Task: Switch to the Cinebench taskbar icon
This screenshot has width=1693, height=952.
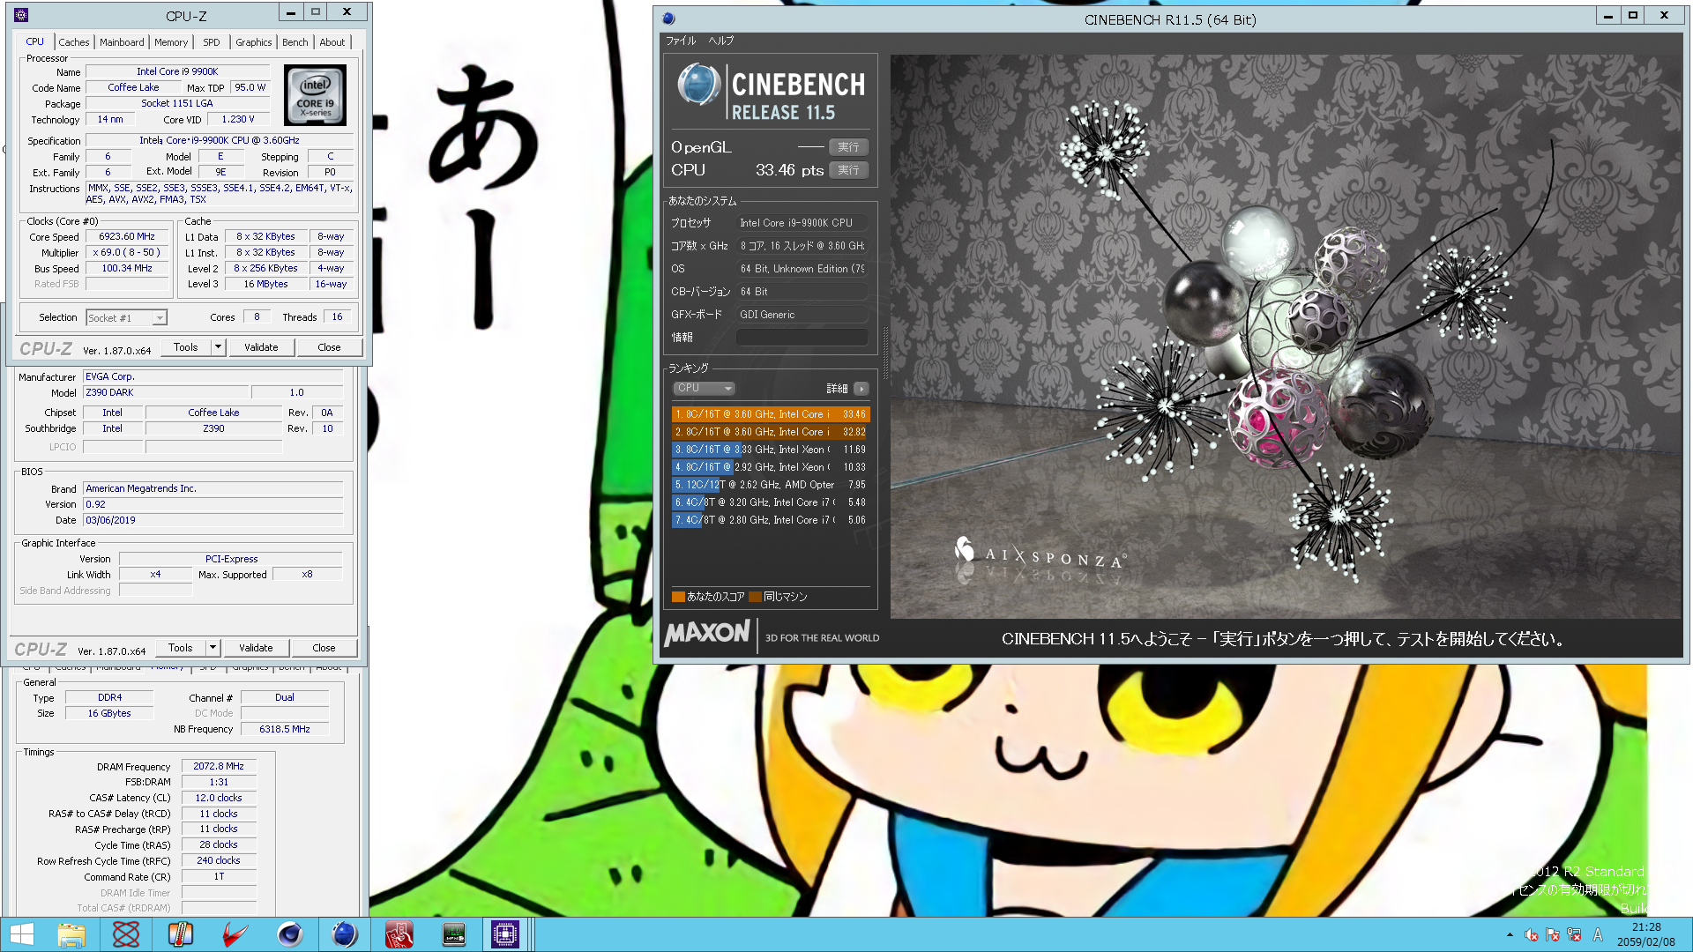Action: click(x=345, y=934)
